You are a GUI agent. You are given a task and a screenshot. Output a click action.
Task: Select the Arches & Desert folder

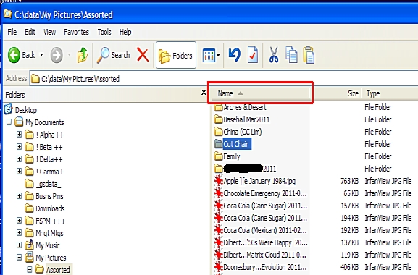pos(244,107)
